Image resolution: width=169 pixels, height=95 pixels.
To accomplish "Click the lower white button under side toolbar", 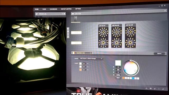I will [x=76, y=43].
